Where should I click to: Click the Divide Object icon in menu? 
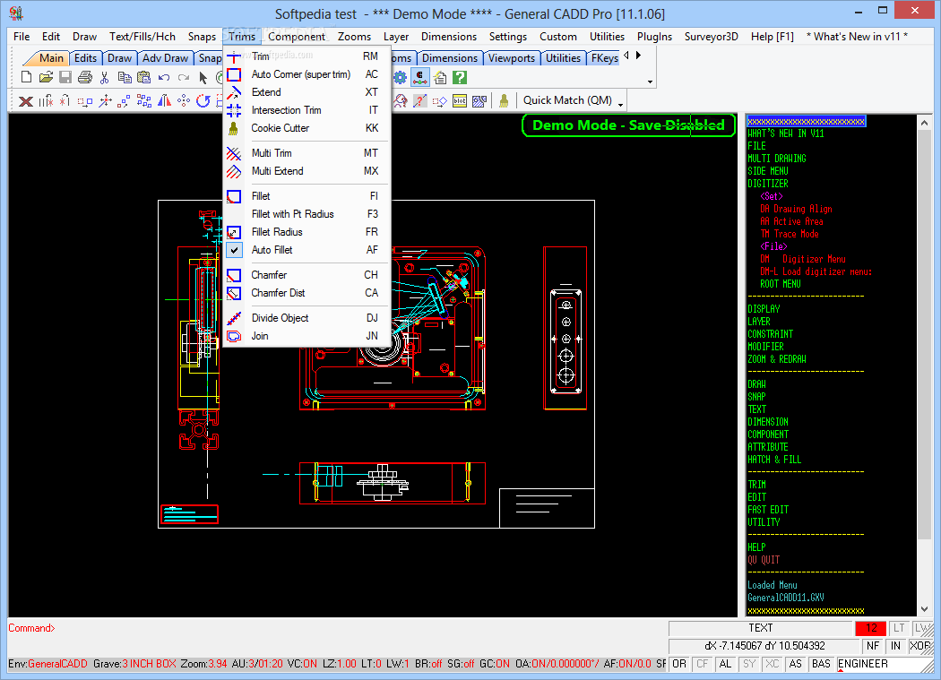[234, 318]
